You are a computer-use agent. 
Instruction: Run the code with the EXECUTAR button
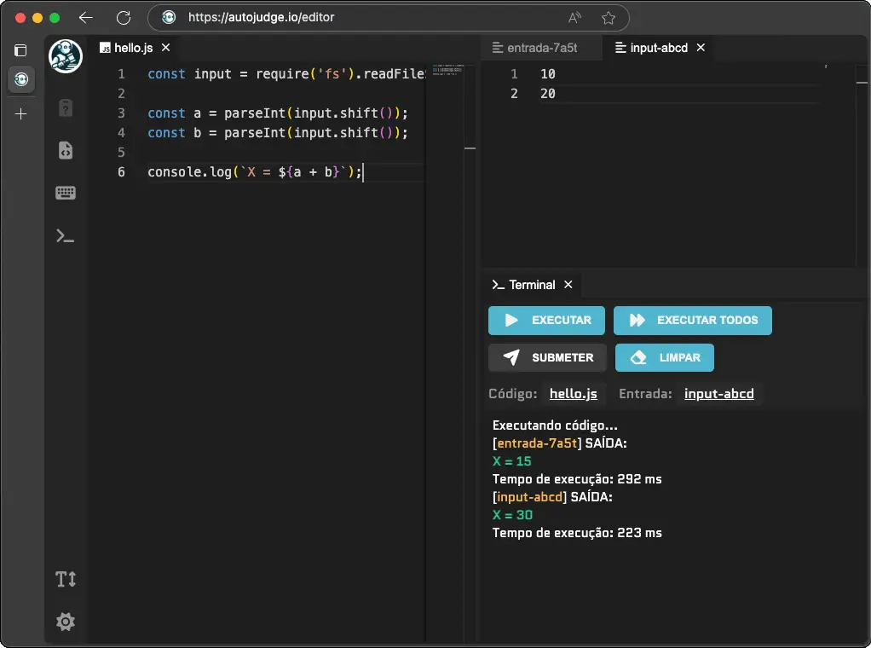pyautogui.click(x=546, y=320)
